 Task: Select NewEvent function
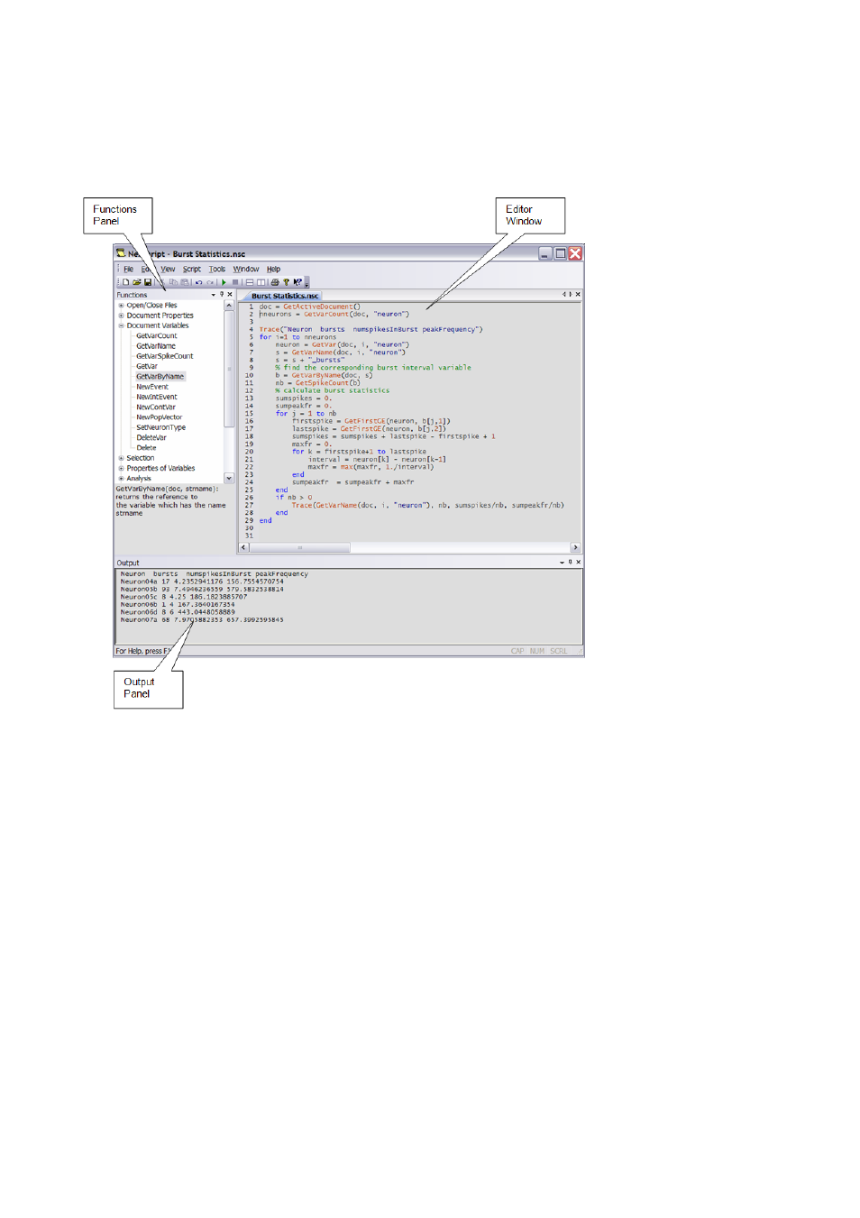coord(151,387)
